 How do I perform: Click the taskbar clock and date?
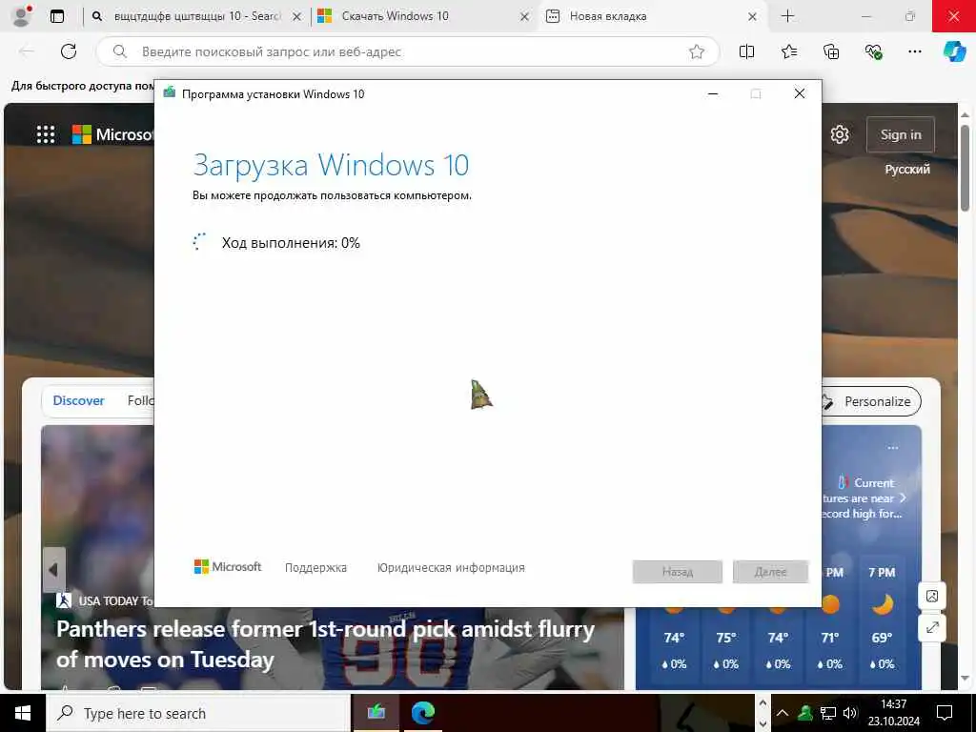[x=894, y=713]
